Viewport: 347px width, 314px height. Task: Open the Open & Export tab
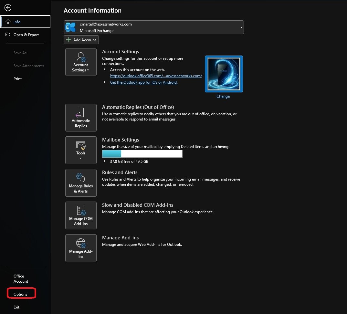click(x=26, y=35)
